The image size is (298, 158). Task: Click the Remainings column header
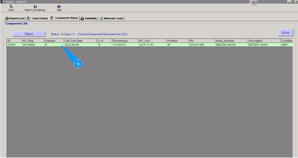coord(125,41)
